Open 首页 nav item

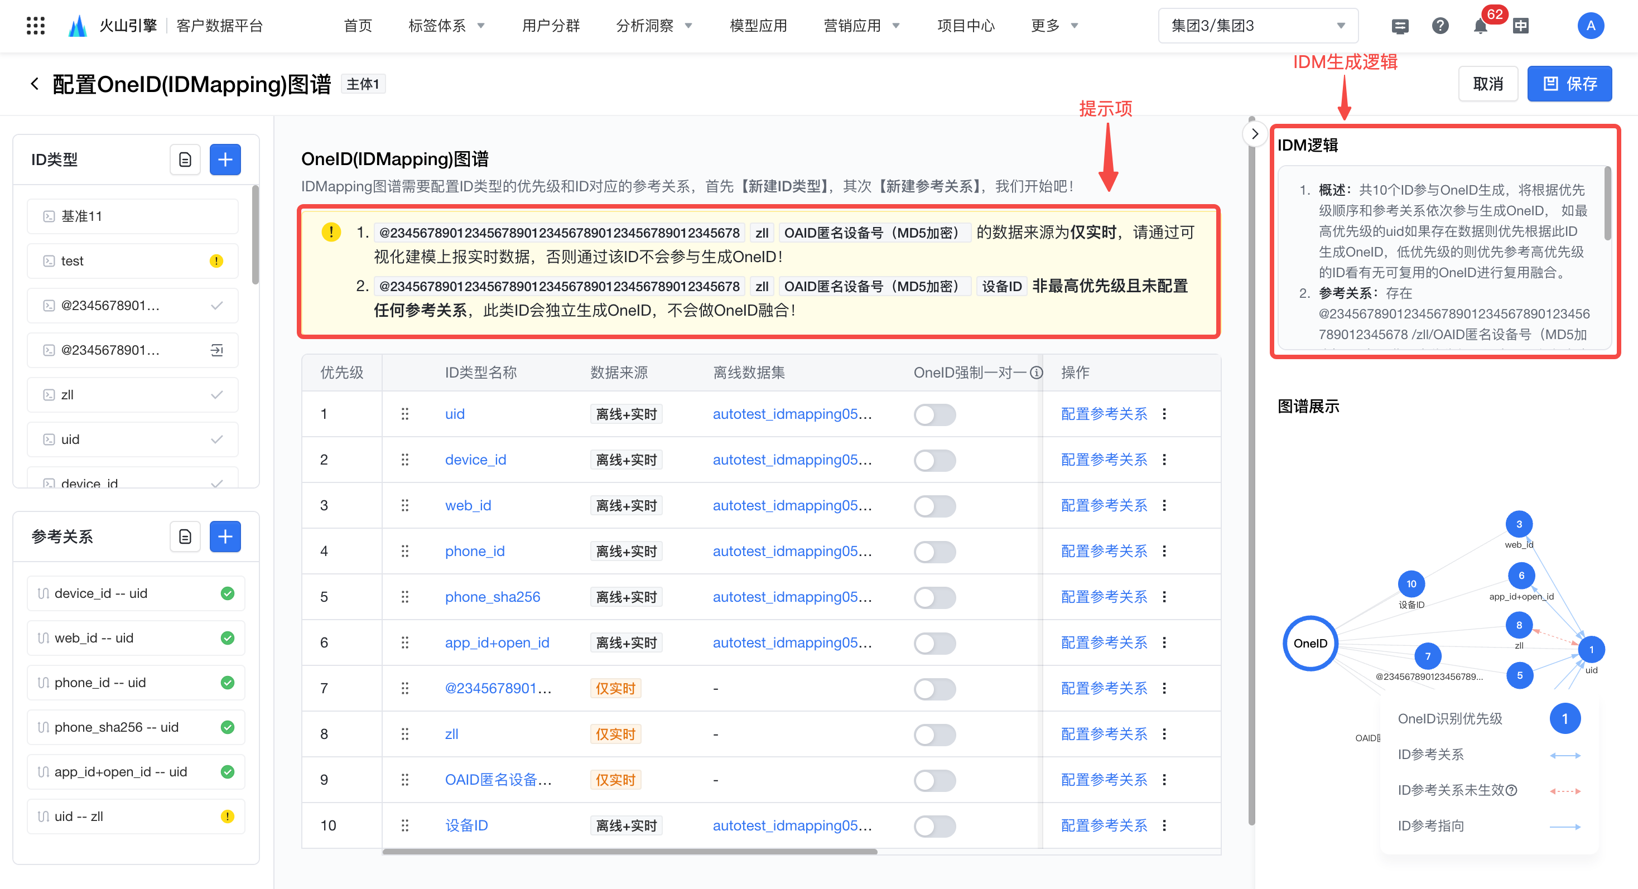pos(358,26)
